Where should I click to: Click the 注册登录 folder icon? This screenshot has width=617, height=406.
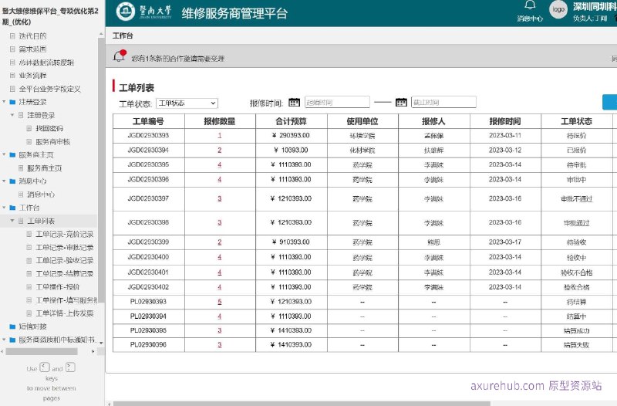(12, 102)
